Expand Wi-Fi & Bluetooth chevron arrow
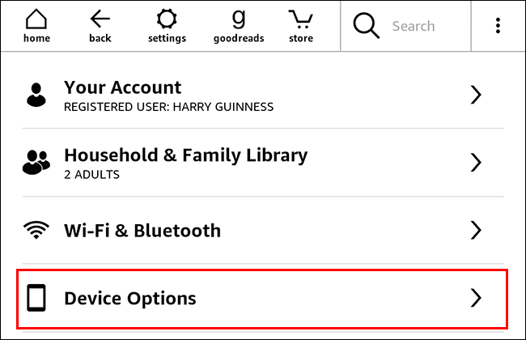 coord(476,231)
